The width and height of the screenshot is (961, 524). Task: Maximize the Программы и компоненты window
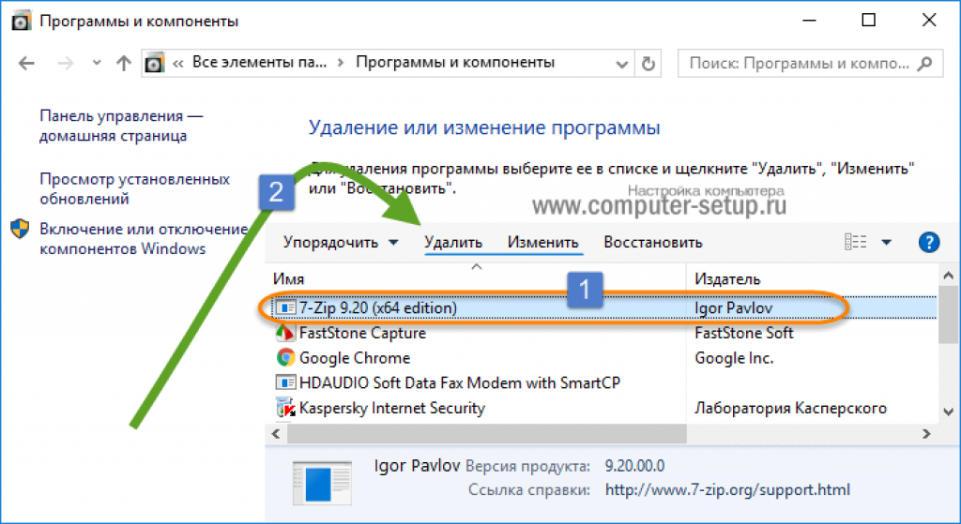point(868,21)
